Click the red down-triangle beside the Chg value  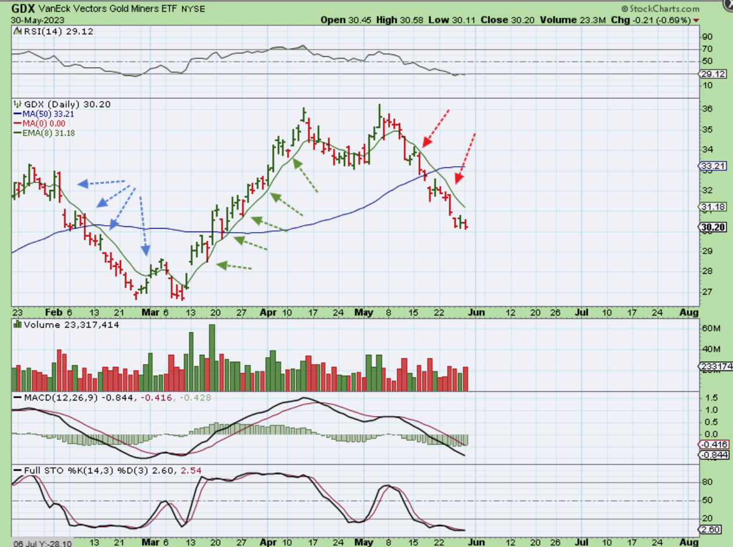695,20
